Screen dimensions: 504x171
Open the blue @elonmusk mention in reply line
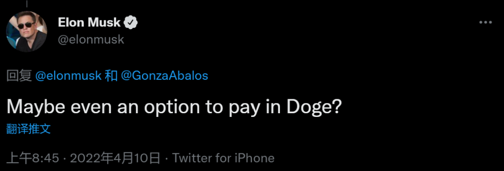tap(69, 75)
